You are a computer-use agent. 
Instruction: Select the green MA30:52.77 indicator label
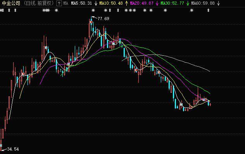(x=173, y=3)
